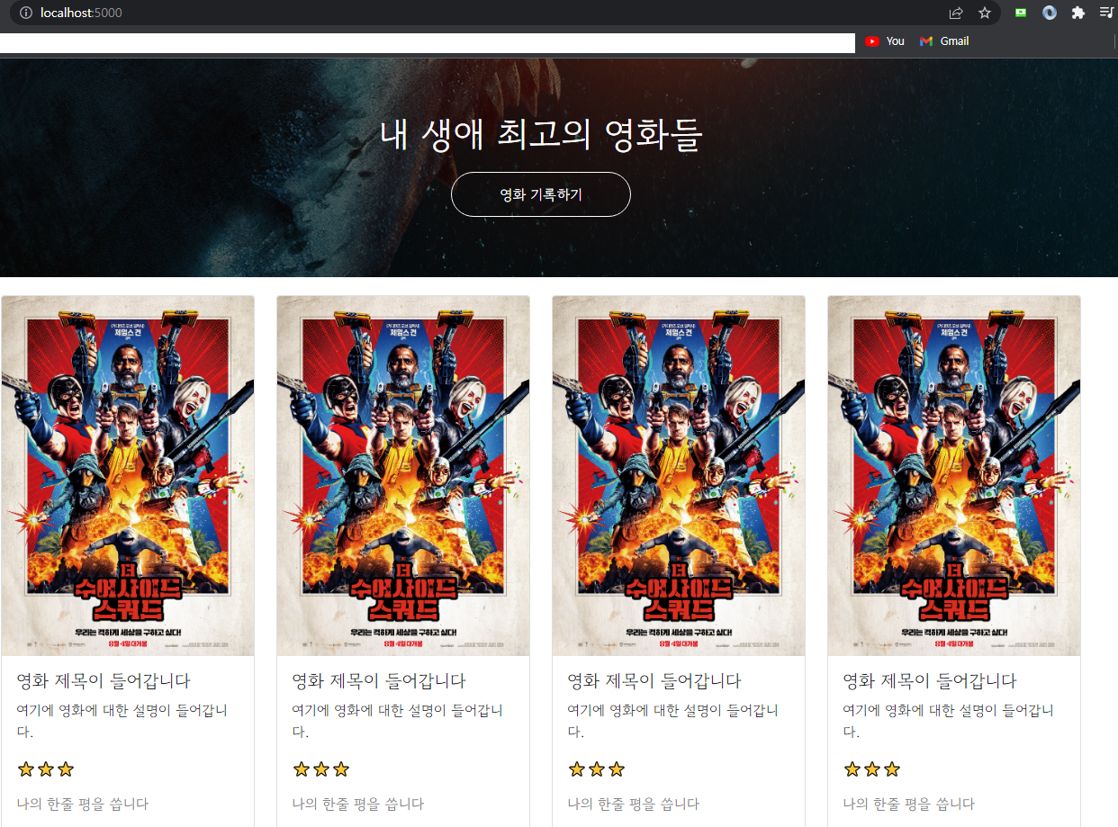Click the second card's star rating

tap(321, 769)
